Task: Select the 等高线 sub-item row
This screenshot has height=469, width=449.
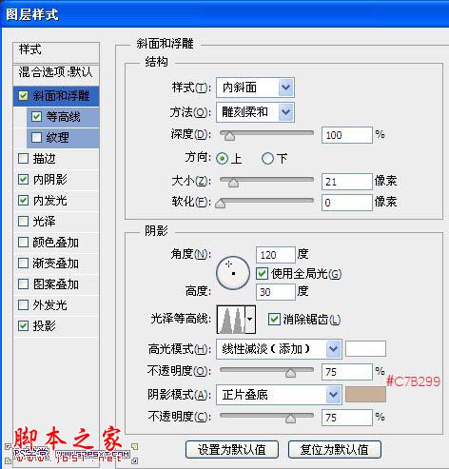Action: 63,117
